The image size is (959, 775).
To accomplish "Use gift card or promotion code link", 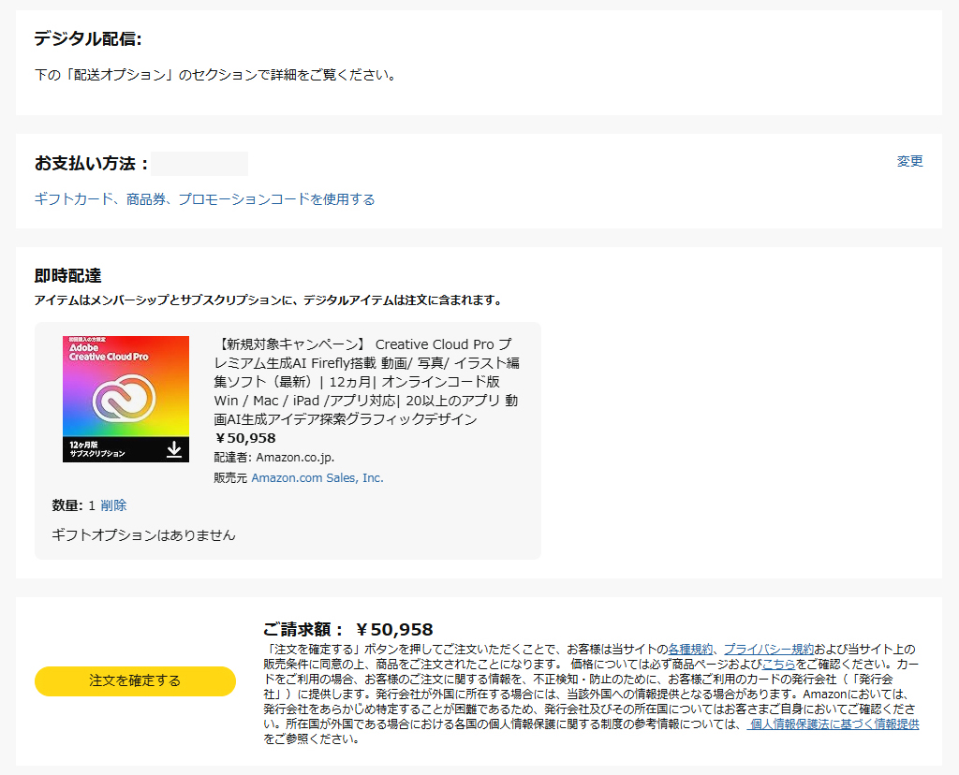I will coord(204,199).
